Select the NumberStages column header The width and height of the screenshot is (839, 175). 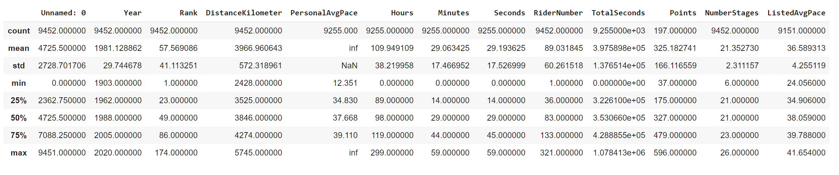point(731,13)
